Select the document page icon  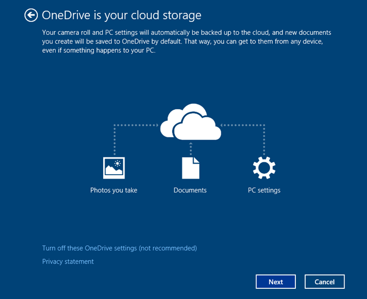pos(190,167)
